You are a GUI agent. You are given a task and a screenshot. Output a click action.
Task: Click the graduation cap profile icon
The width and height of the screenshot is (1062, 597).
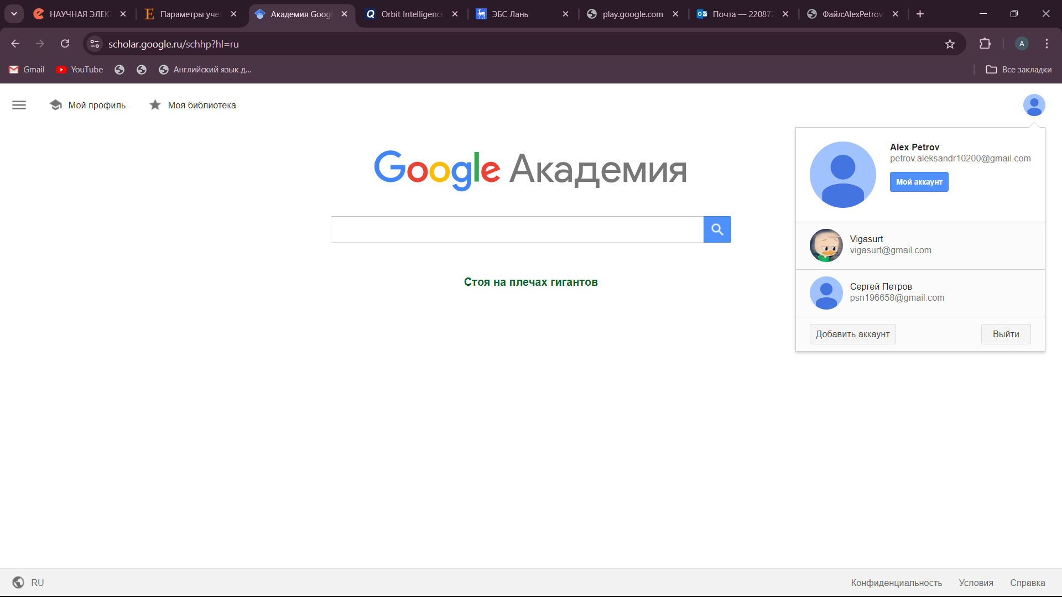coord(56,105)
